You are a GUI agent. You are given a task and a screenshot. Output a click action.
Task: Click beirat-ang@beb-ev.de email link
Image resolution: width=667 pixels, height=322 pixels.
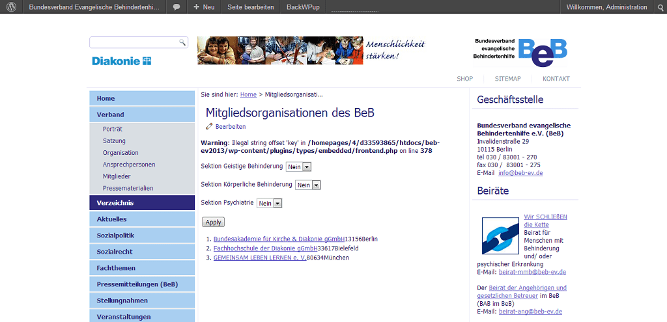point(530,312)
